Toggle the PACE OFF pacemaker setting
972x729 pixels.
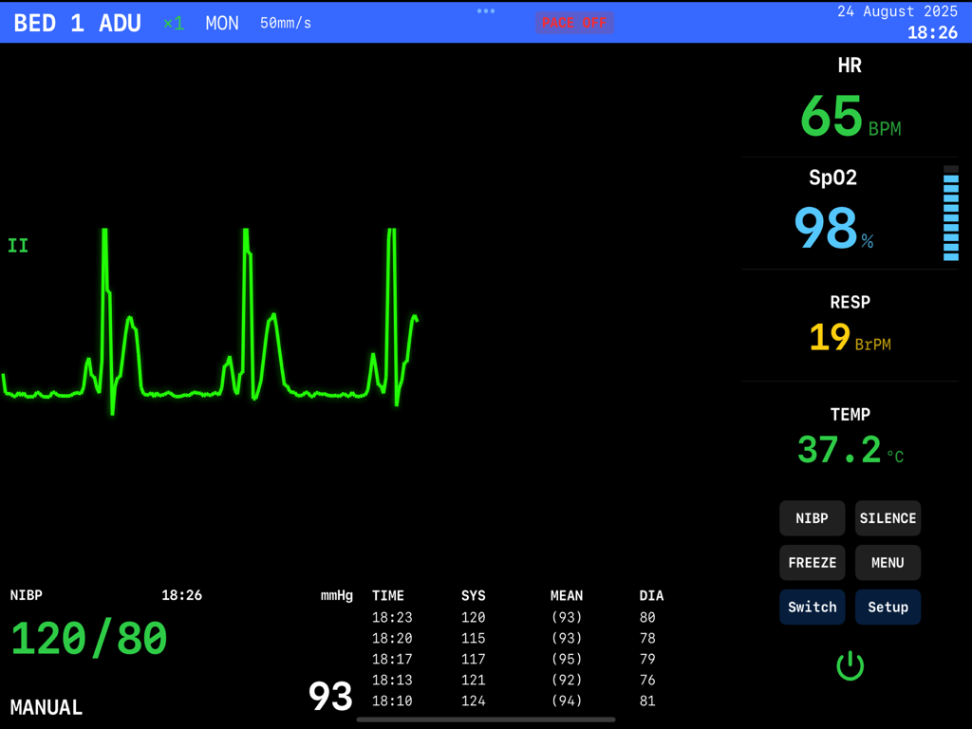[574, 23]
